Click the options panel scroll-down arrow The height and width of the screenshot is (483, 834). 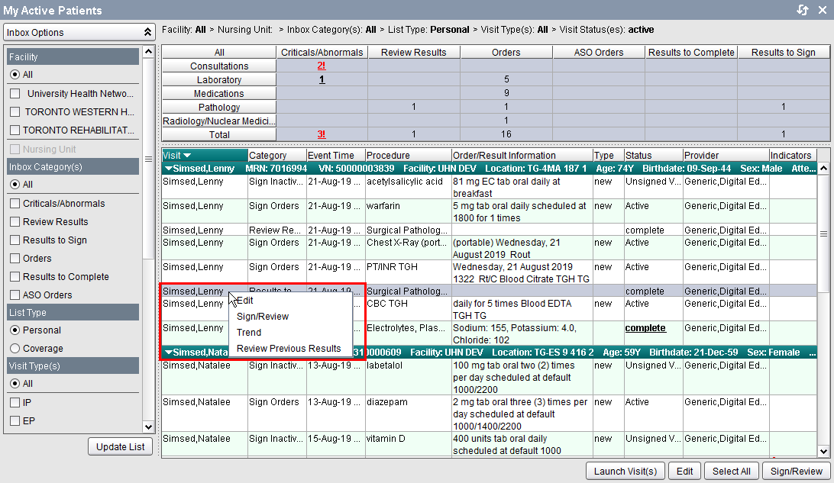coord(149,427)
